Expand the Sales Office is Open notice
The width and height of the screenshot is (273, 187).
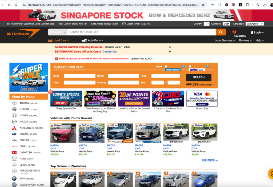tap(170, 52)
